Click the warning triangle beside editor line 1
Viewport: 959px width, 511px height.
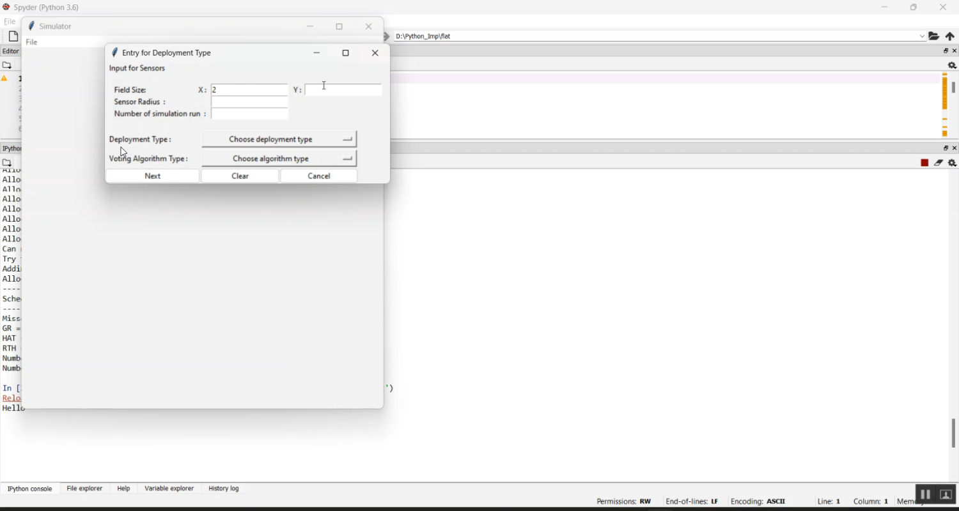pos(4,79)
